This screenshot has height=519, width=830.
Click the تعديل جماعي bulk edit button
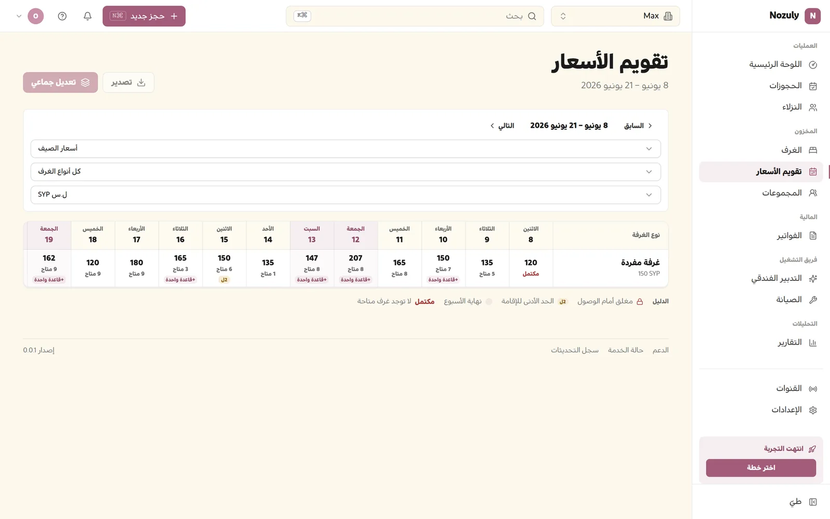coord(60,83)
